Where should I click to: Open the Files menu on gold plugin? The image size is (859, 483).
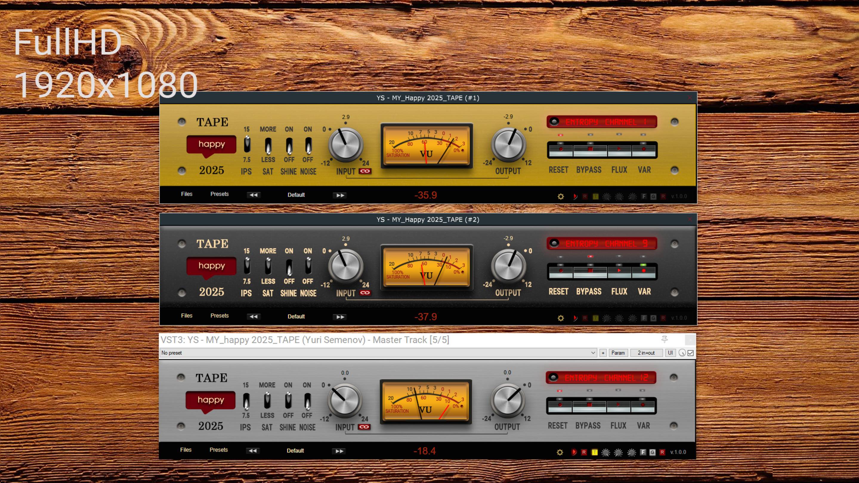coord(186,194)
